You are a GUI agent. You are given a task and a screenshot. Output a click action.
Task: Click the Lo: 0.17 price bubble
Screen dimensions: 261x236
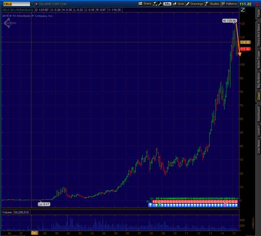pos(44,204)
